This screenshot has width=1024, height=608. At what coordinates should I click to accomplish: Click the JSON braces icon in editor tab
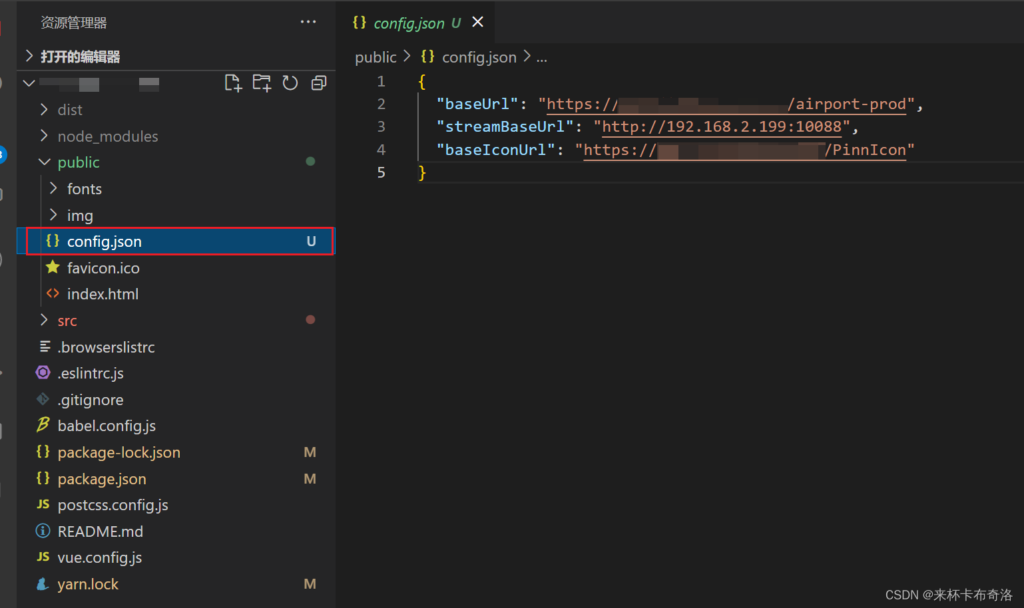tap(360, 22)
